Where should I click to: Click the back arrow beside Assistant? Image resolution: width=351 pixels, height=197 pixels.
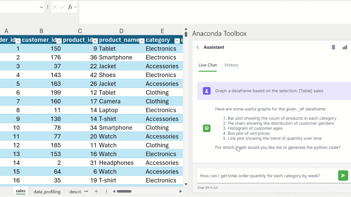[x=198, y=47]
